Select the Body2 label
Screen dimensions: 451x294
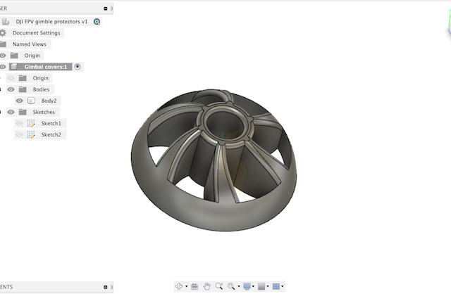point(49,101)
